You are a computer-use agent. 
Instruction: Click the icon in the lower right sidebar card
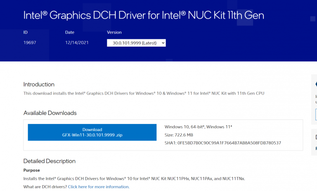click(316, 137)
